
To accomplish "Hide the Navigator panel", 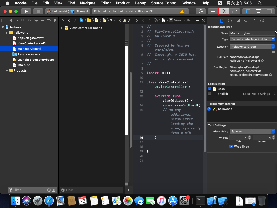I will pyautogui.click(x=248, y=11).
